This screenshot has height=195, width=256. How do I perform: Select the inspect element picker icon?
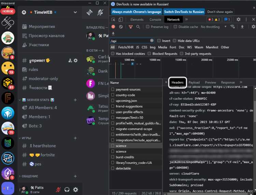[x=113, y=19]
